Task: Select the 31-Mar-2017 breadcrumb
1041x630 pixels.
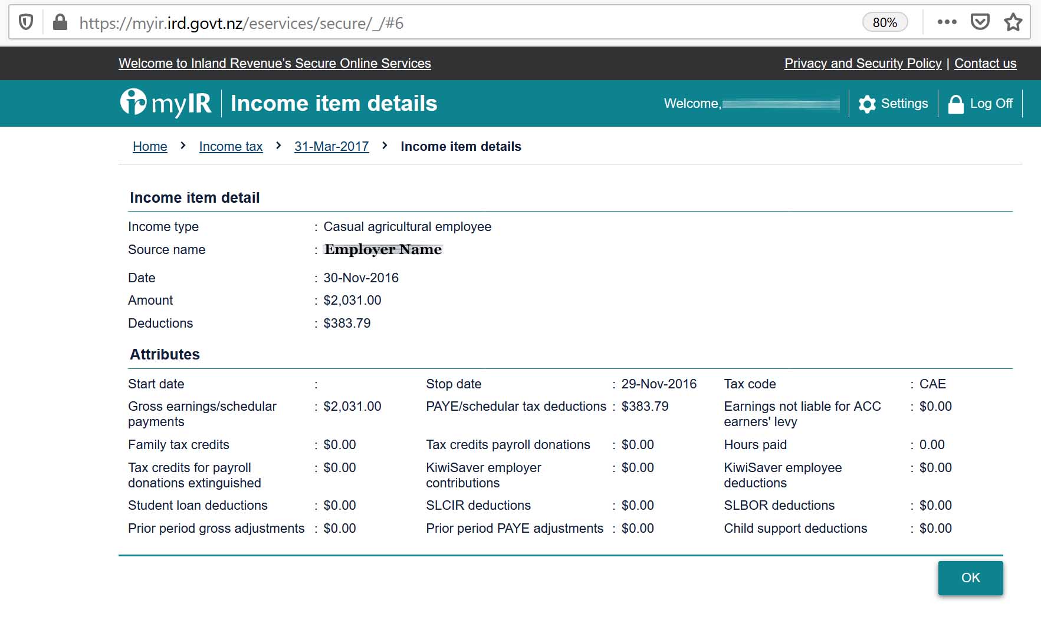Action: coord(331,146)
